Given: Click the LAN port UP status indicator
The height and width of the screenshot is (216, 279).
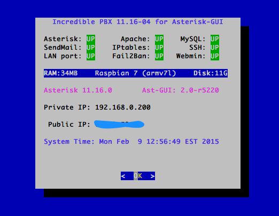Looking at the screenshot, I should pyautogui.click(x=91, y=56).
